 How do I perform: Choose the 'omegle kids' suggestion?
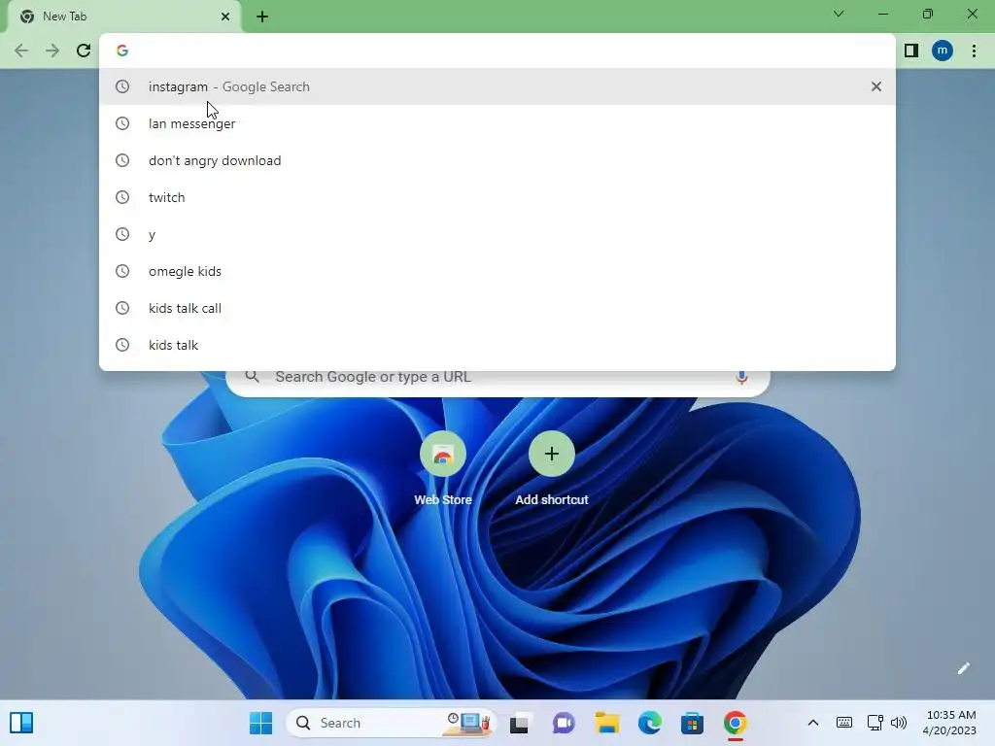497,271
